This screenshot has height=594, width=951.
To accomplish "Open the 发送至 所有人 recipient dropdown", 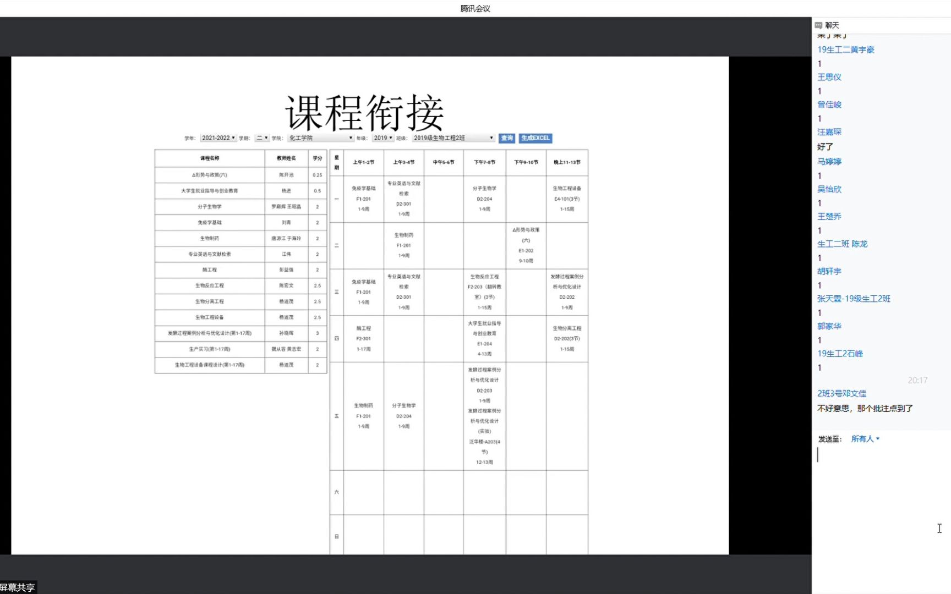I will (865, 439).
